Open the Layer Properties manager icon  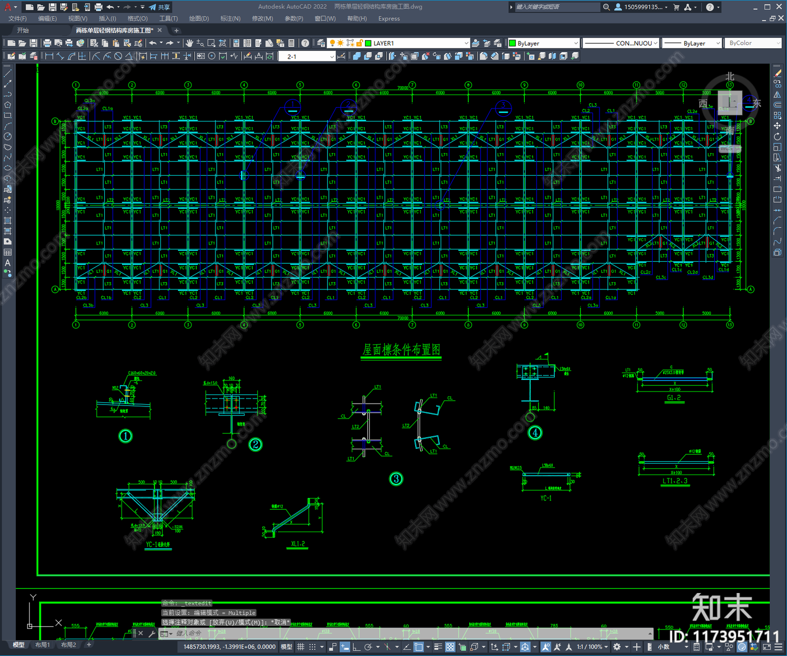tap(321, 43)
